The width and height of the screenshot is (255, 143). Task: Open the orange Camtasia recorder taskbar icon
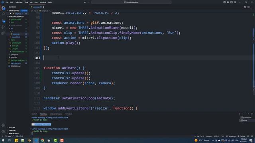[62, 140]
